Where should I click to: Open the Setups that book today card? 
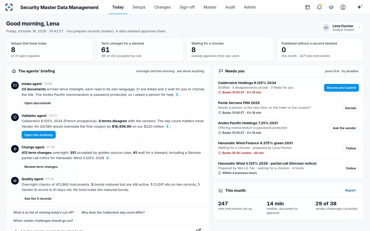50,50
